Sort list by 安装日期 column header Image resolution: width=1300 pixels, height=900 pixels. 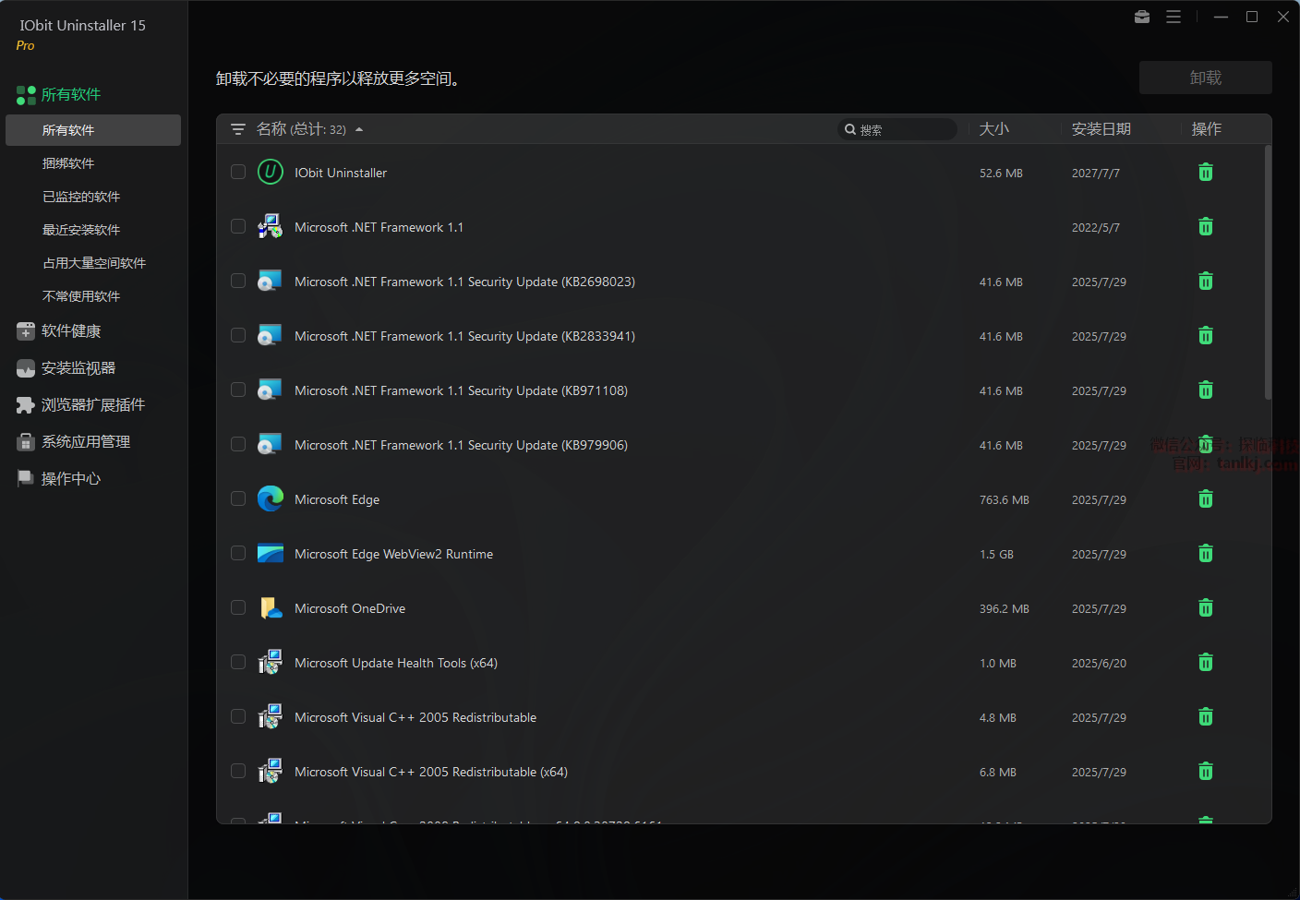click(x=1101, y=129)
